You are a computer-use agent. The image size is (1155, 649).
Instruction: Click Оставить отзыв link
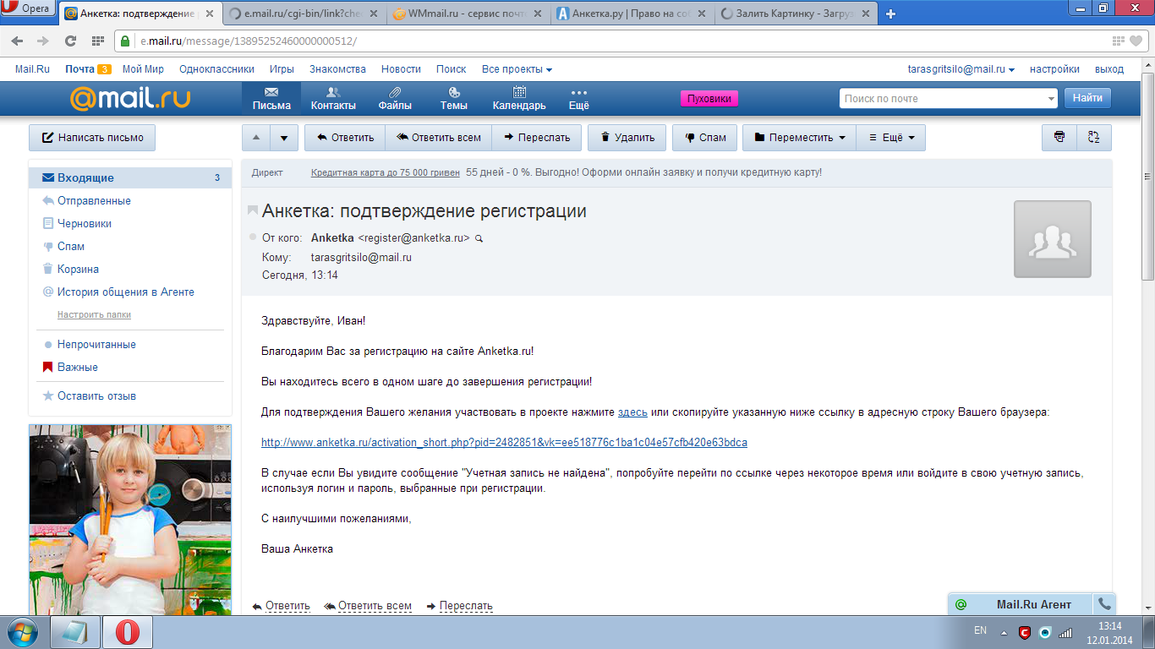click(96, 396)
